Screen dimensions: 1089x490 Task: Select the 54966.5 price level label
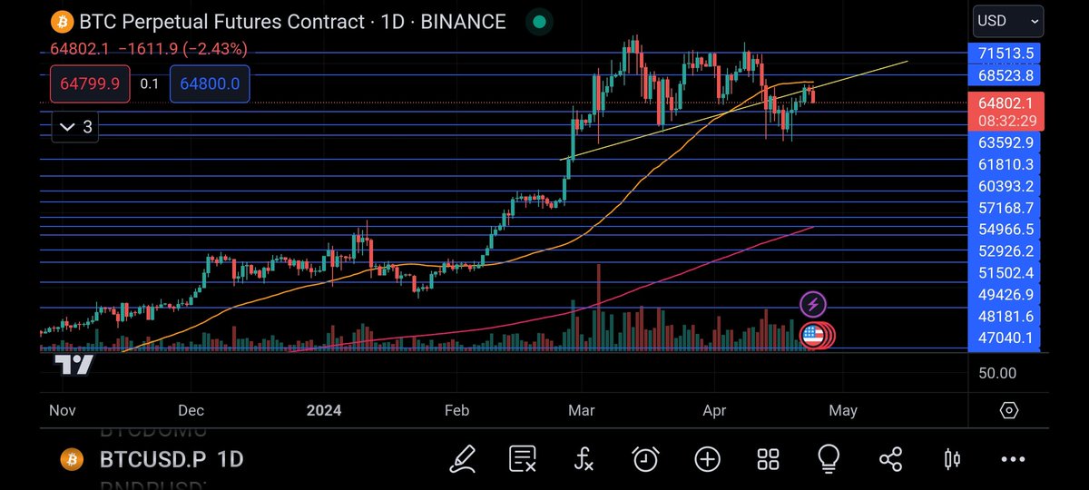[x=1005, y=230]
